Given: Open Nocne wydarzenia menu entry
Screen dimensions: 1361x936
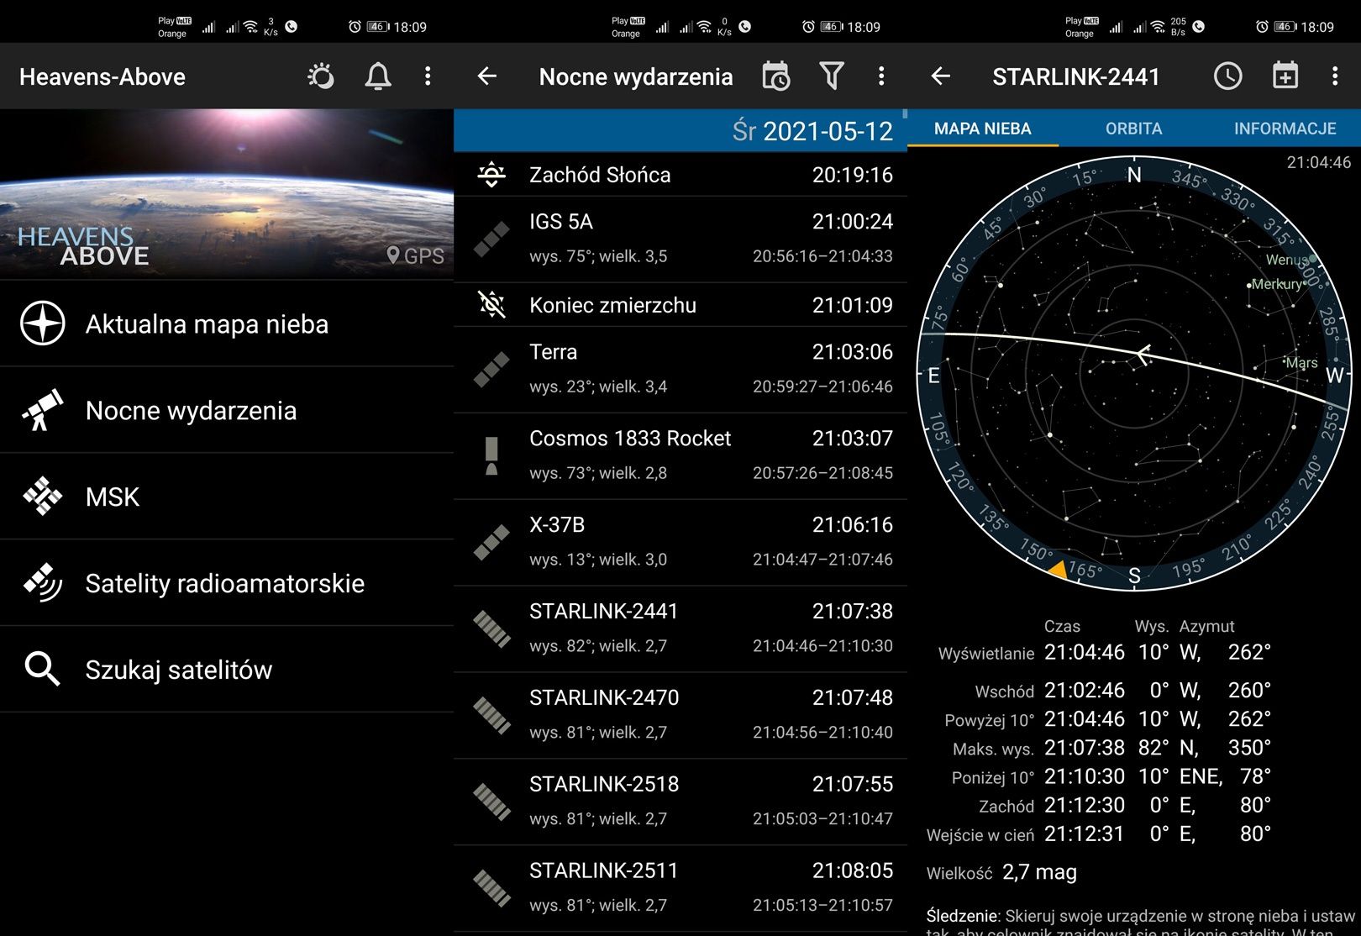Looking at the screenshot, I should (227, 410).
